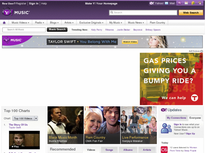Open the Taylor Swift artist link in chart

[15, 128]
